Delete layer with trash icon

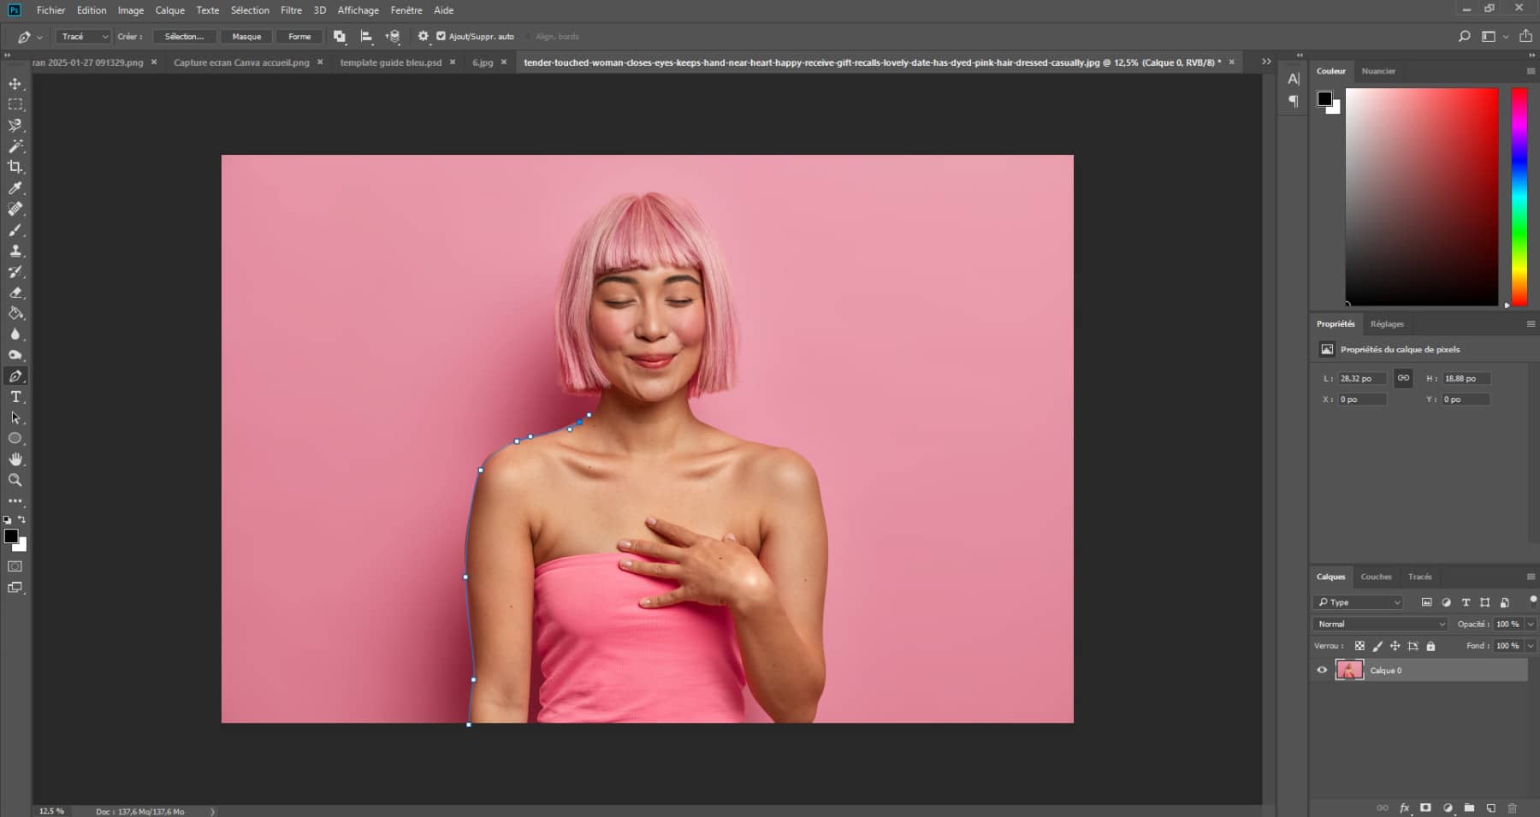point(1512,808)
